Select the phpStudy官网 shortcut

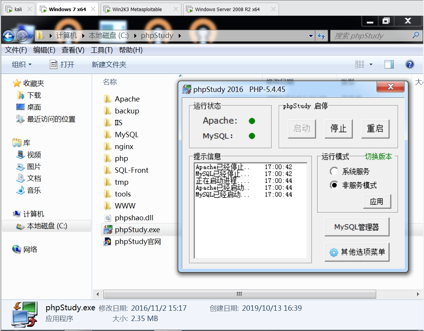pos(132,242)
